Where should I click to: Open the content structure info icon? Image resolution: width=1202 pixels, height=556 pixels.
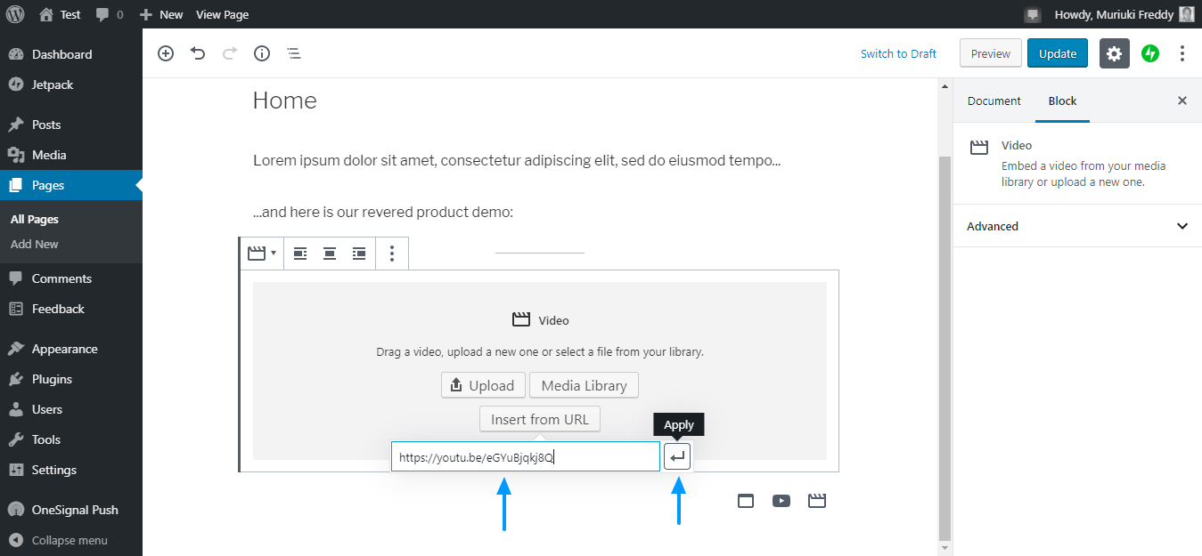(x=262, y=53)
